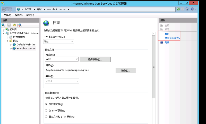Click the 网站 folder icon in tree
The height and width of the screenshot is (124, 206).
click(x=11, y=41)
